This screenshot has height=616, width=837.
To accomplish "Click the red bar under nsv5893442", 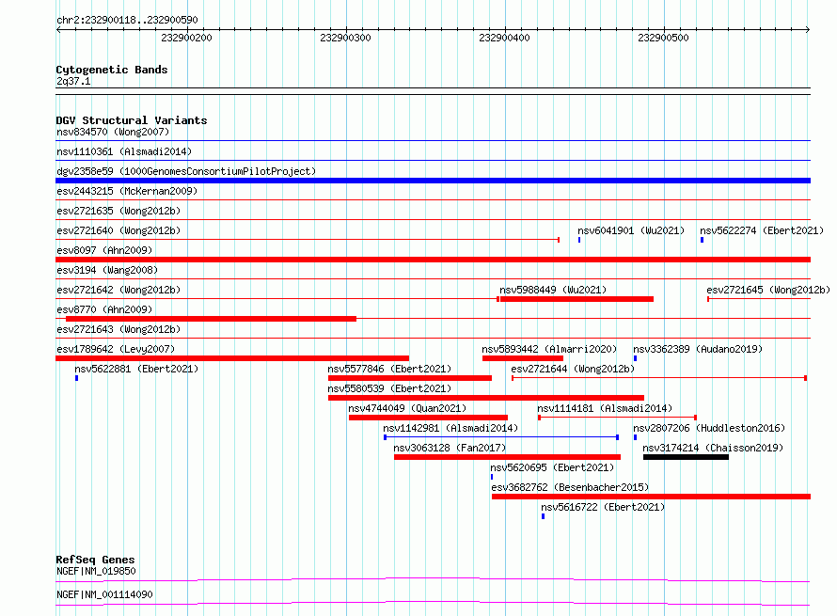I will click(523, 358).
